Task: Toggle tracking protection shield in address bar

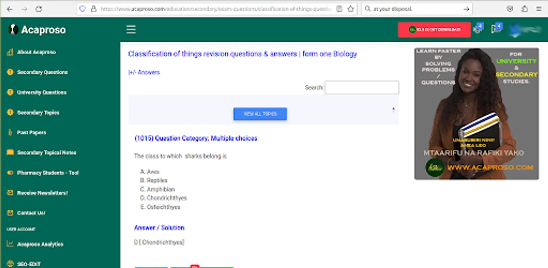Action: pos(82,9)
